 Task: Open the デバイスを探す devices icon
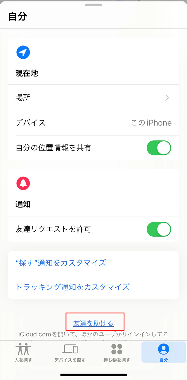tap(70, 349)
